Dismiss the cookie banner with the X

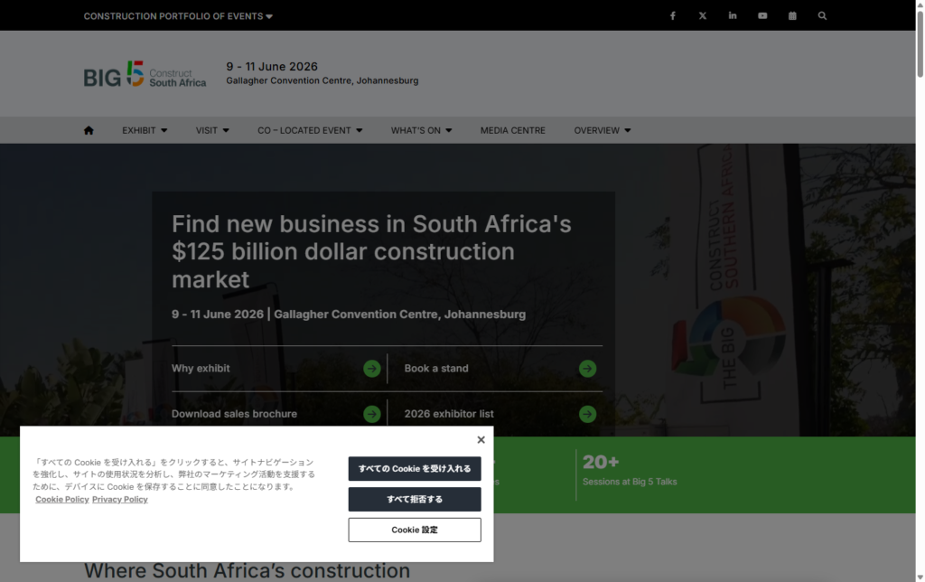point(481,439)
